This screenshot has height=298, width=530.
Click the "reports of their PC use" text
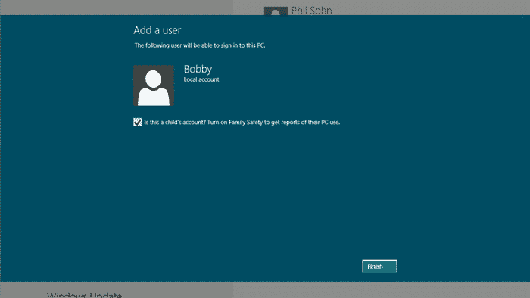(x=311, y=123)
